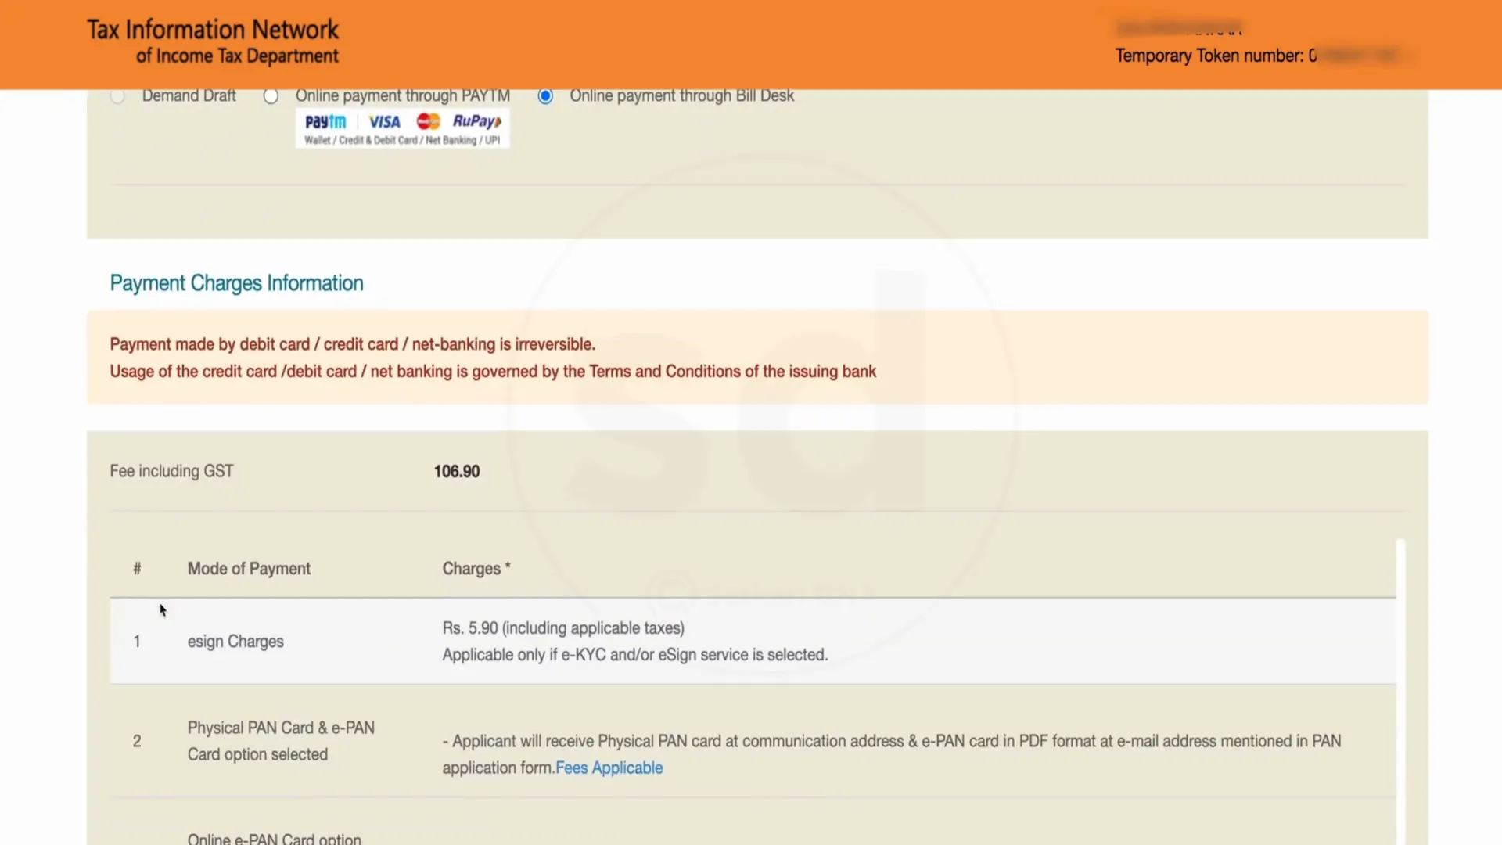
Task: Click the Payment Charges Information heading
Action: pos(236,283)
